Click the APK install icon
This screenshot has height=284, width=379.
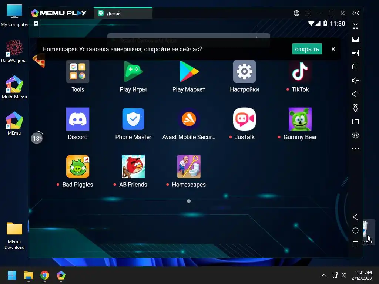(x=355, y=53)
